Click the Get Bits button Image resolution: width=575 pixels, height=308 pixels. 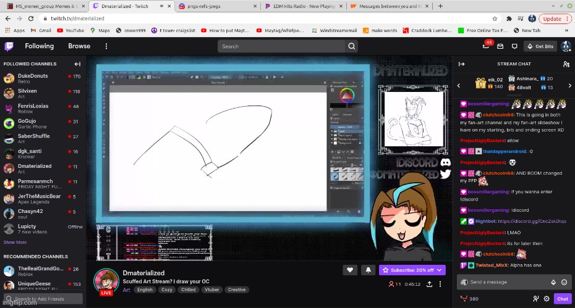tap(540, 46)
